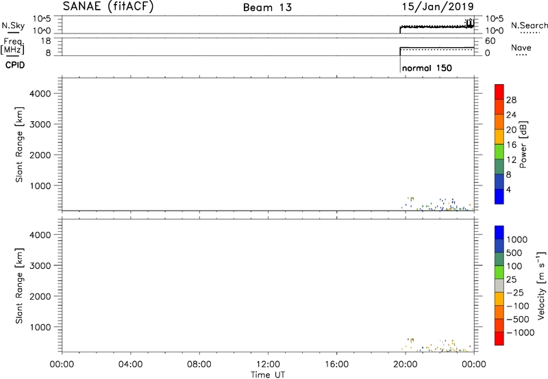Click the light green Power colorbar segment
Image resolution: width=548 pixels, height=379 pixels.
pyautogui.click(x=499, y=151)
